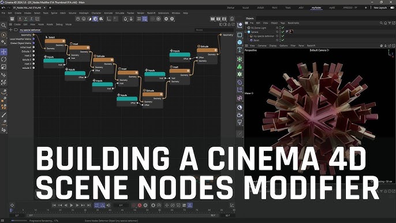
Task: Click the asset browser icon in top toolbar
Action: click(12, 19)
